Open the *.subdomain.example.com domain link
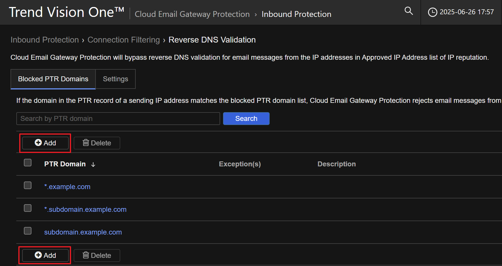This screenshot has height=266, width=502. click(85, 209)
